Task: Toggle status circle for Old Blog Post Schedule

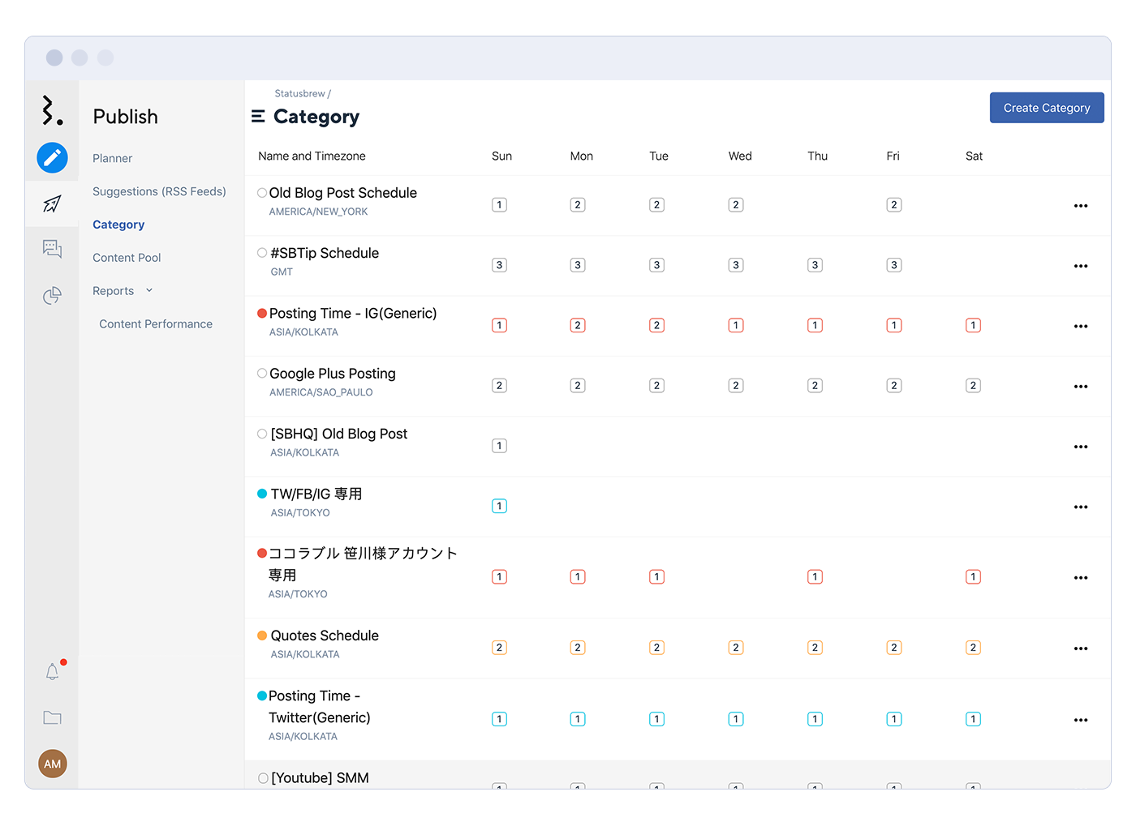Action: pyautogui.click(x=261, y=193)
